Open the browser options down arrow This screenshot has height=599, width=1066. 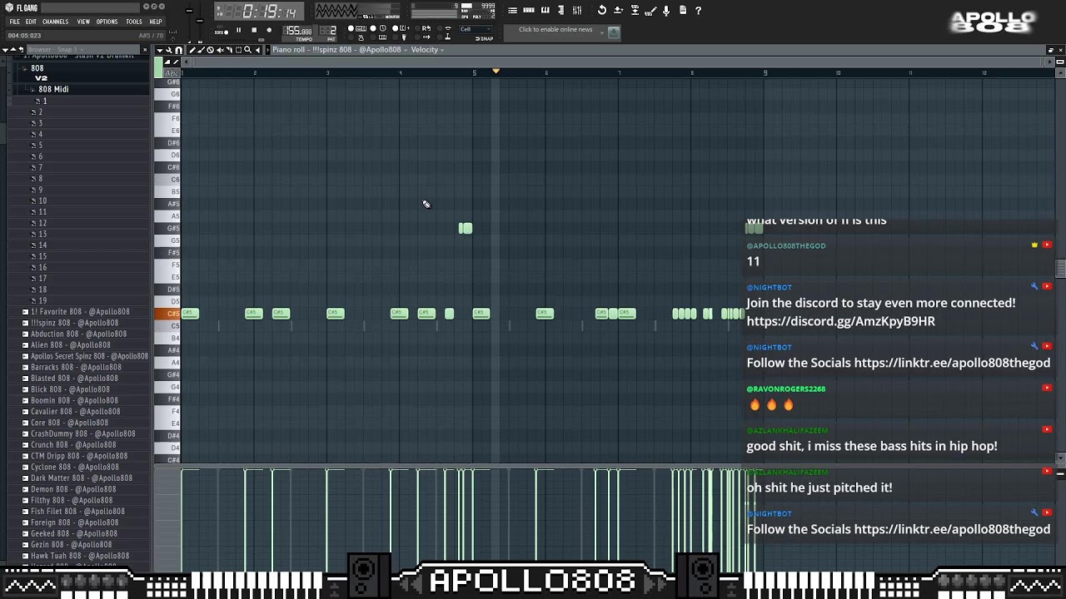[5, 50]
